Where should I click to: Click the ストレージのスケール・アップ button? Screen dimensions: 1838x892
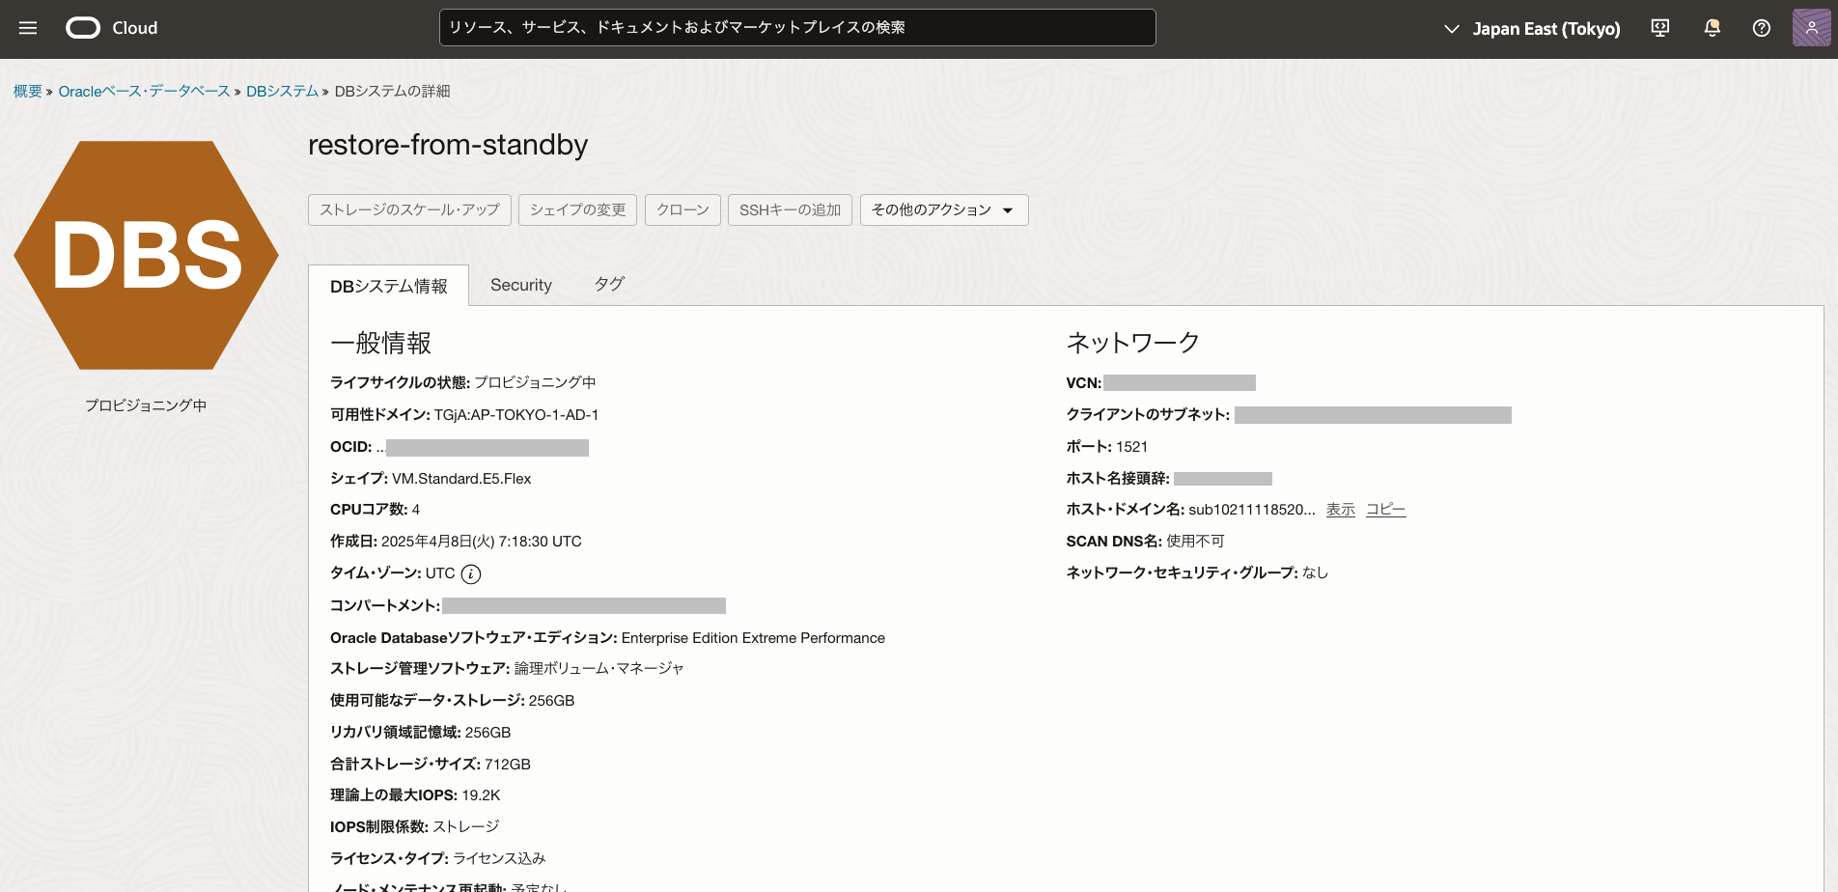coord(409,210)
